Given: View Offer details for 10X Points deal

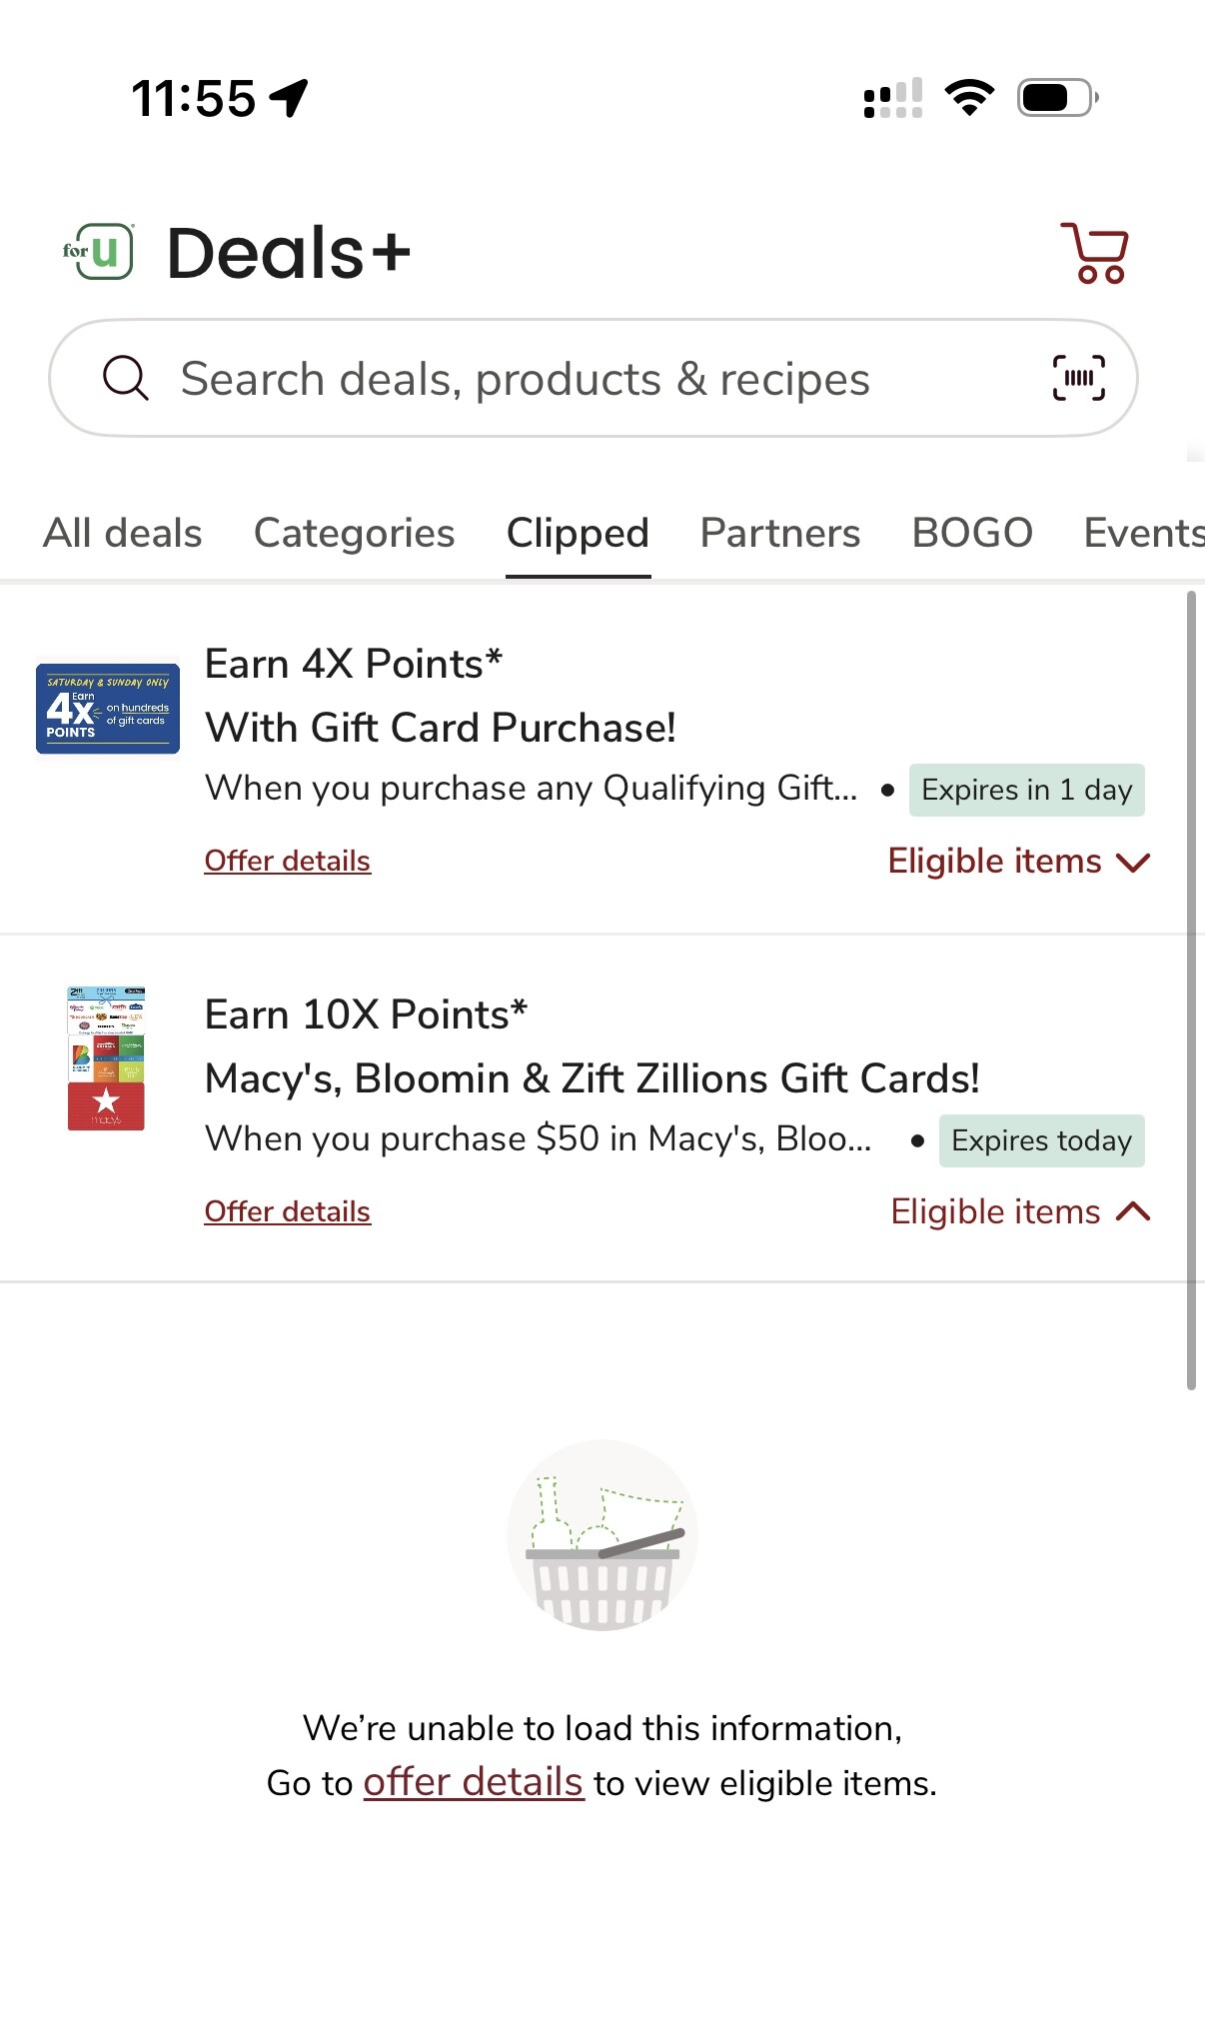Looking at the screenshot, I should click(x=287, y=1212).
